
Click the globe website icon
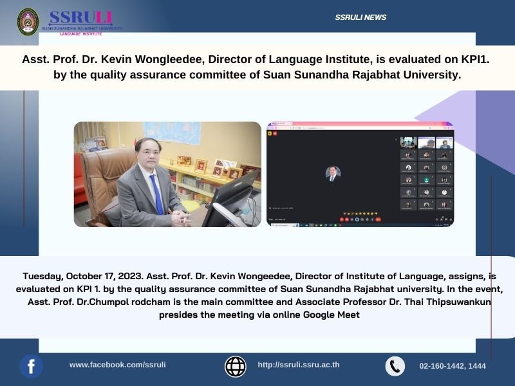point(236,366)
